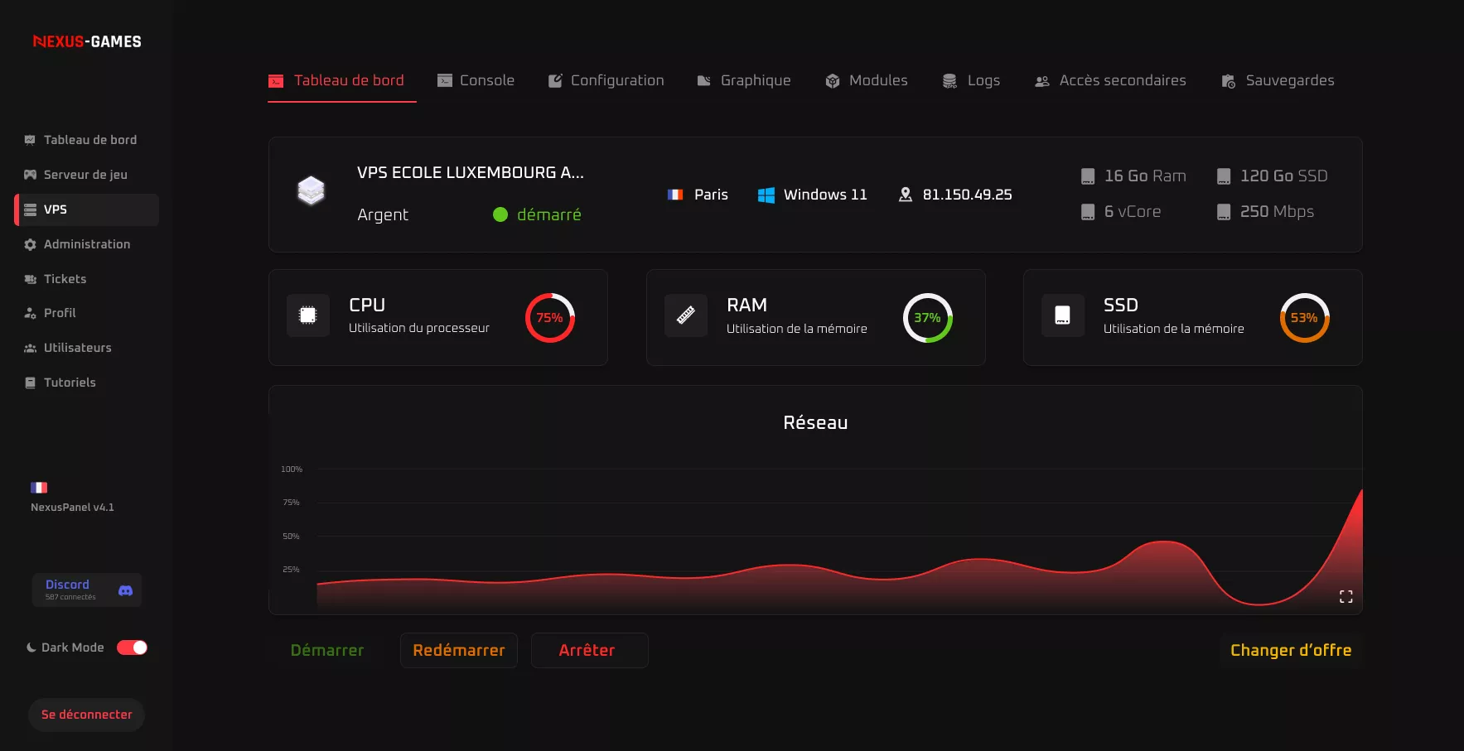Click the VPS server stack image
The height and width of the screenshot is (751, 1464).
pos(312,190)
